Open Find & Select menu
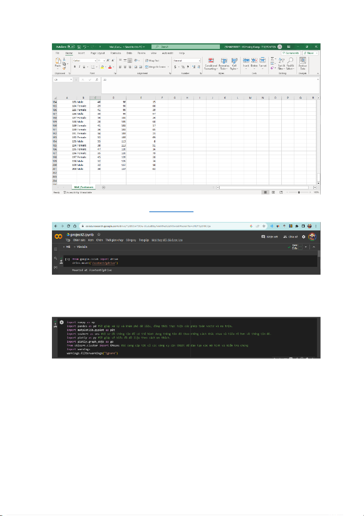The width and height of the screenshot is (364, 516). click(290, 64)
